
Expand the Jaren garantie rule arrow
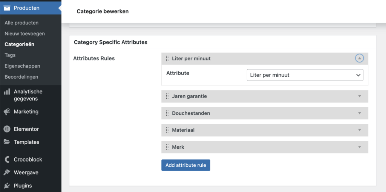point(359,96)
